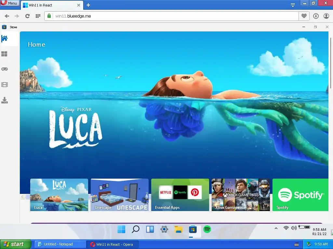Click the Microsoft Store taskbar icon
The image size is (333, 249).
tap(193, 229)
